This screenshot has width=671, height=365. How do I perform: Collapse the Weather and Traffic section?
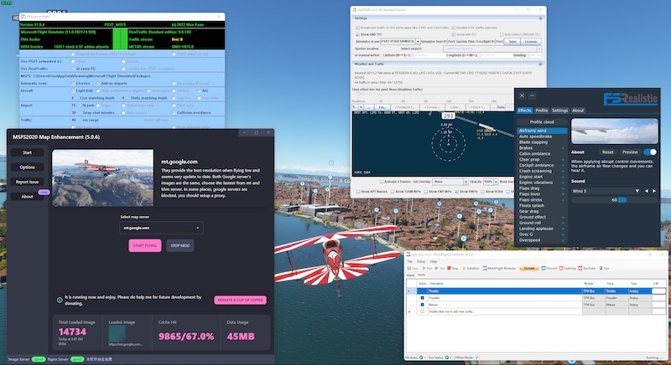click(x=540, y=64)
